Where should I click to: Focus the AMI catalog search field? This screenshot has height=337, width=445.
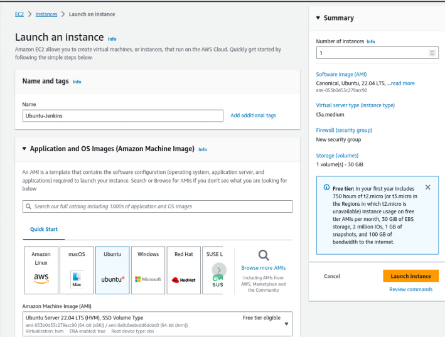(x=158, y=206)
